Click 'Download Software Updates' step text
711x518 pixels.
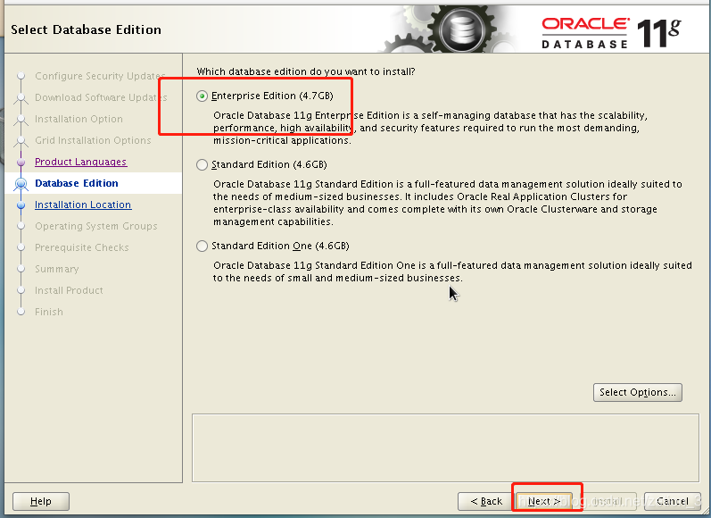click(101, 97)
